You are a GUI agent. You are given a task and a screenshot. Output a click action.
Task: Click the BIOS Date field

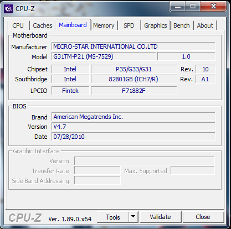click(133, 137)
